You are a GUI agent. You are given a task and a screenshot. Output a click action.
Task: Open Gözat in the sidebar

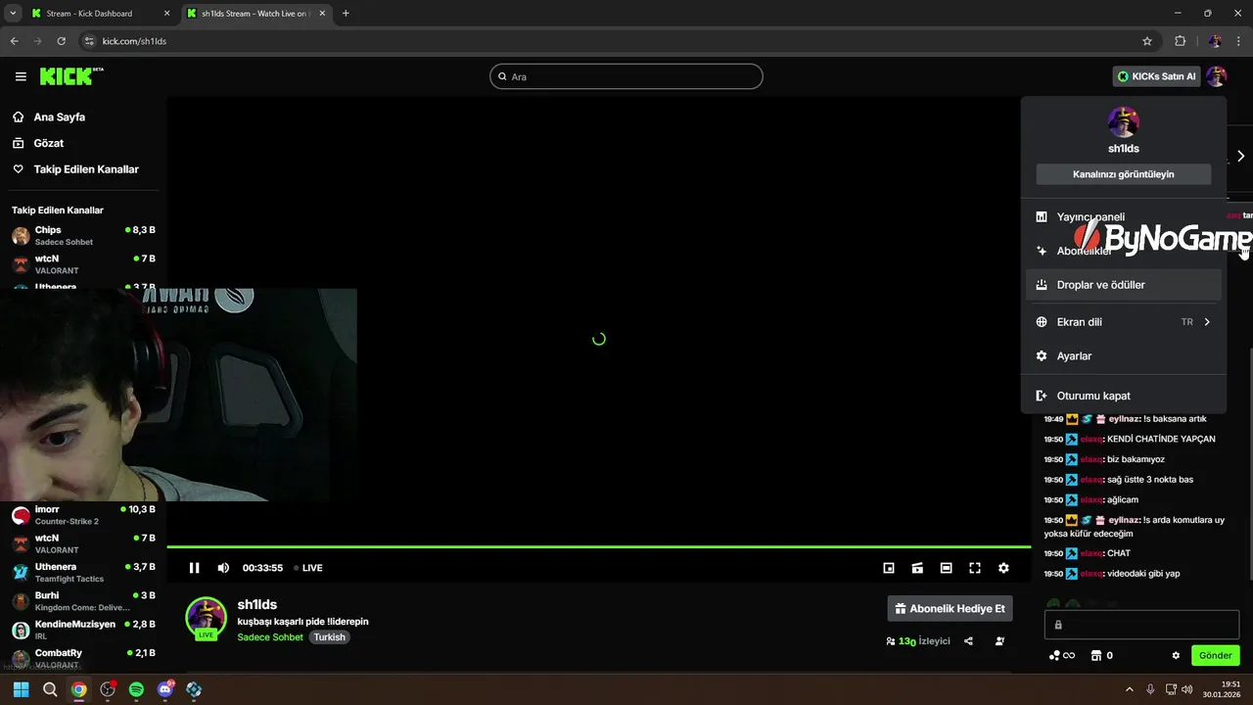48,143
